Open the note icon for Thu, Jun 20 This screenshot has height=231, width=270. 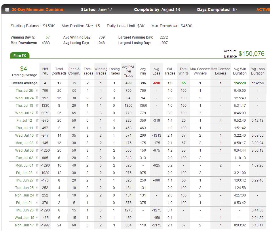click(x=37, y=210)
